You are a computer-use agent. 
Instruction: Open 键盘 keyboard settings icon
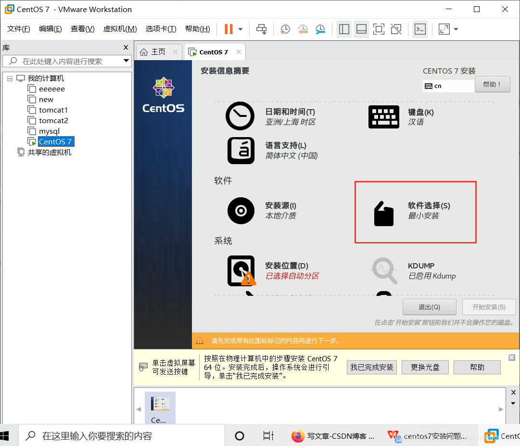[384, 117]
